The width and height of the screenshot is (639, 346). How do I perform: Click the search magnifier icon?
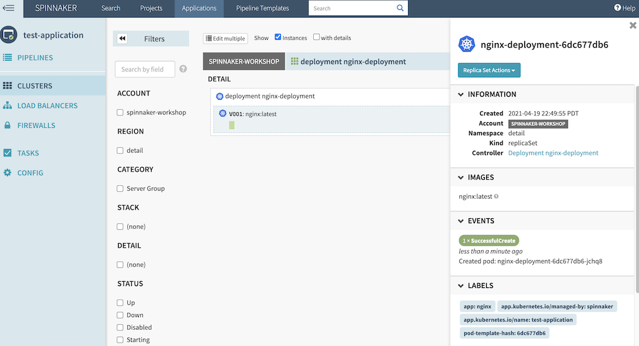click(400, 8)
